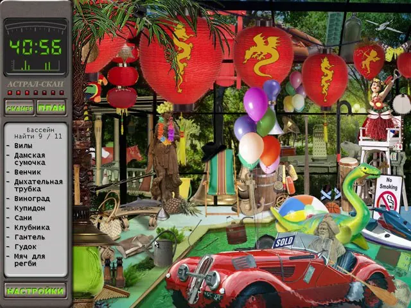Click the SOLD sign on the car

(x=284, y=241)
